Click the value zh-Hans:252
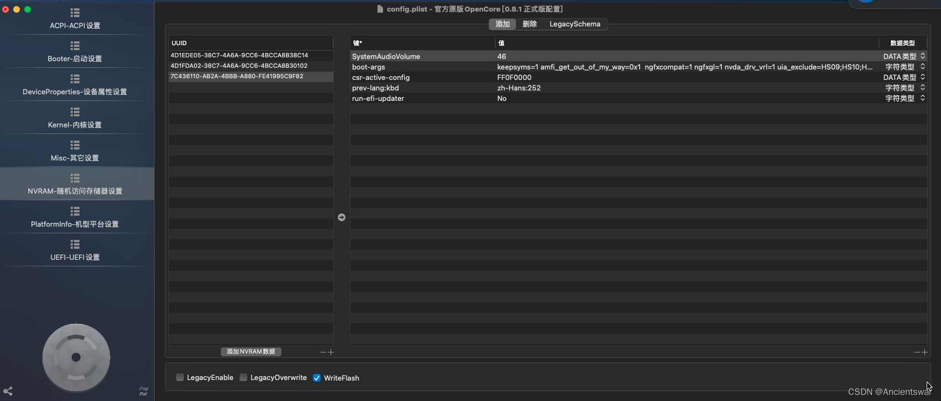This screenshot has height=401, width=941. [x=519, y=88]
